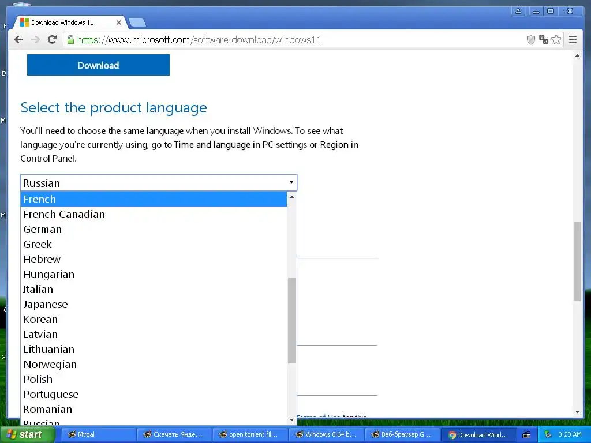Click the page scrollbar down arrow
Screen dimensions: 591x443
pos(577,412)
